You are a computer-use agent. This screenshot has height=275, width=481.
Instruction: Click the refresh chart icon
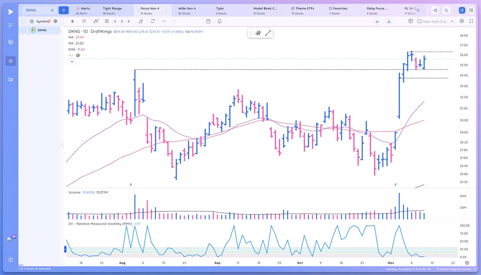point(153,21)
